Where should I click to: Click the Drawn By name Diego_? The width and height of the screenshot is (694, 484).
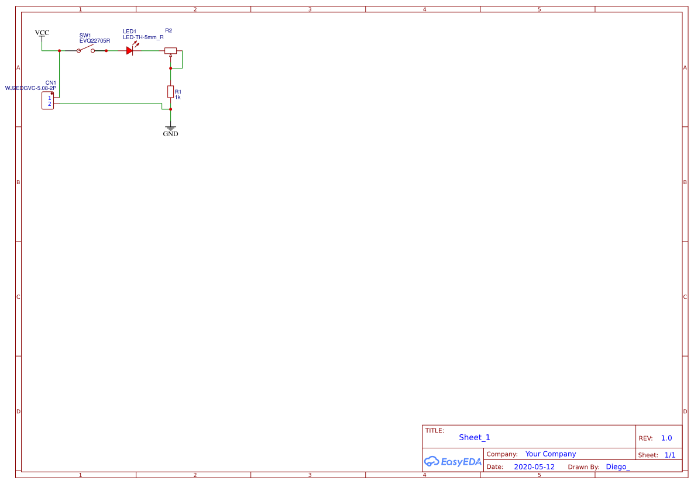(x=617, y=467)
